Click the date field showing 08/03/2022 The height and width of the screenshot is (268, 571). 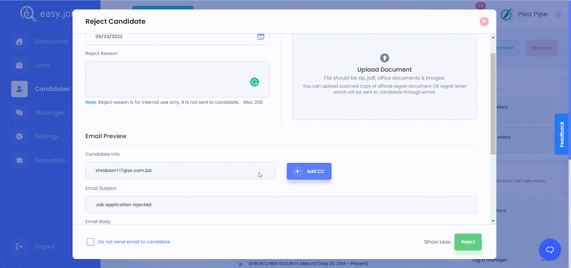177,38
